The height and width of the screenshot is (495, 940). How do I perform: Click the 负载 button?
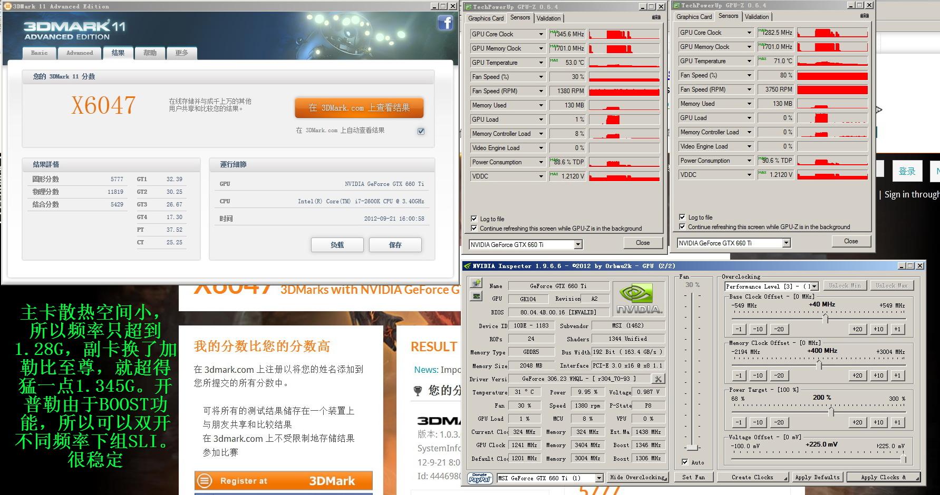coord(337,245)
